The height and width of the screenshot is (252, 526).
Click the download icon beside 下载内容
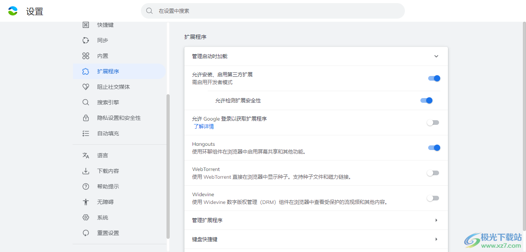pos(86,171)
